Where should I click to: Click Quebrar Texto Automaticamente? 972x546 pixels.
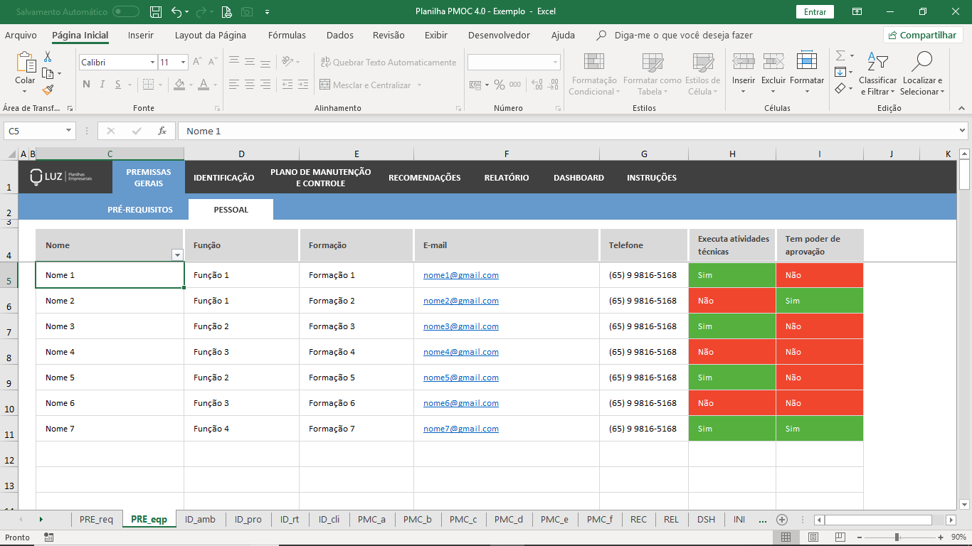coord(389,63)
